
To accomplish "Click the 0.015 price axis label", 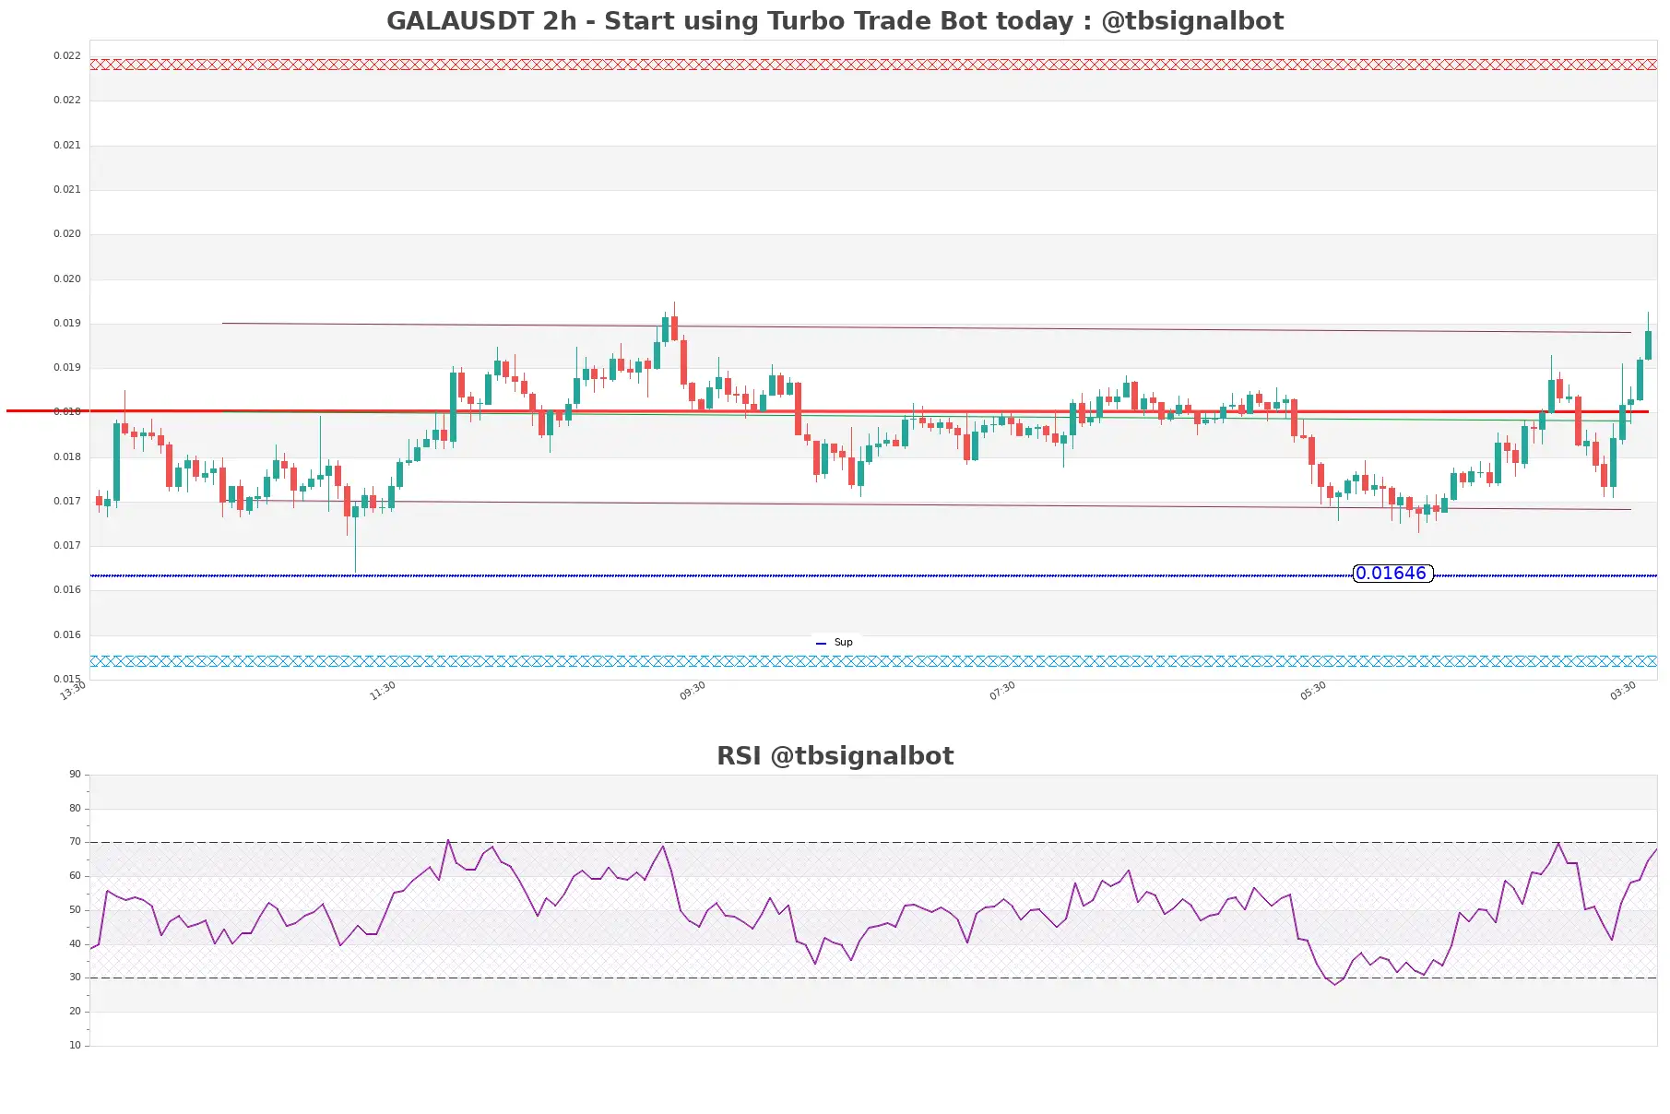I will click(x=66, y=679).
